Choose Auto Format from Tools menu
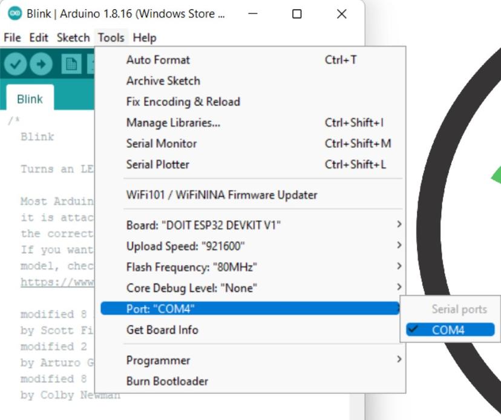Viewport: 501px width, 420px height. click(x=158, y=60)
